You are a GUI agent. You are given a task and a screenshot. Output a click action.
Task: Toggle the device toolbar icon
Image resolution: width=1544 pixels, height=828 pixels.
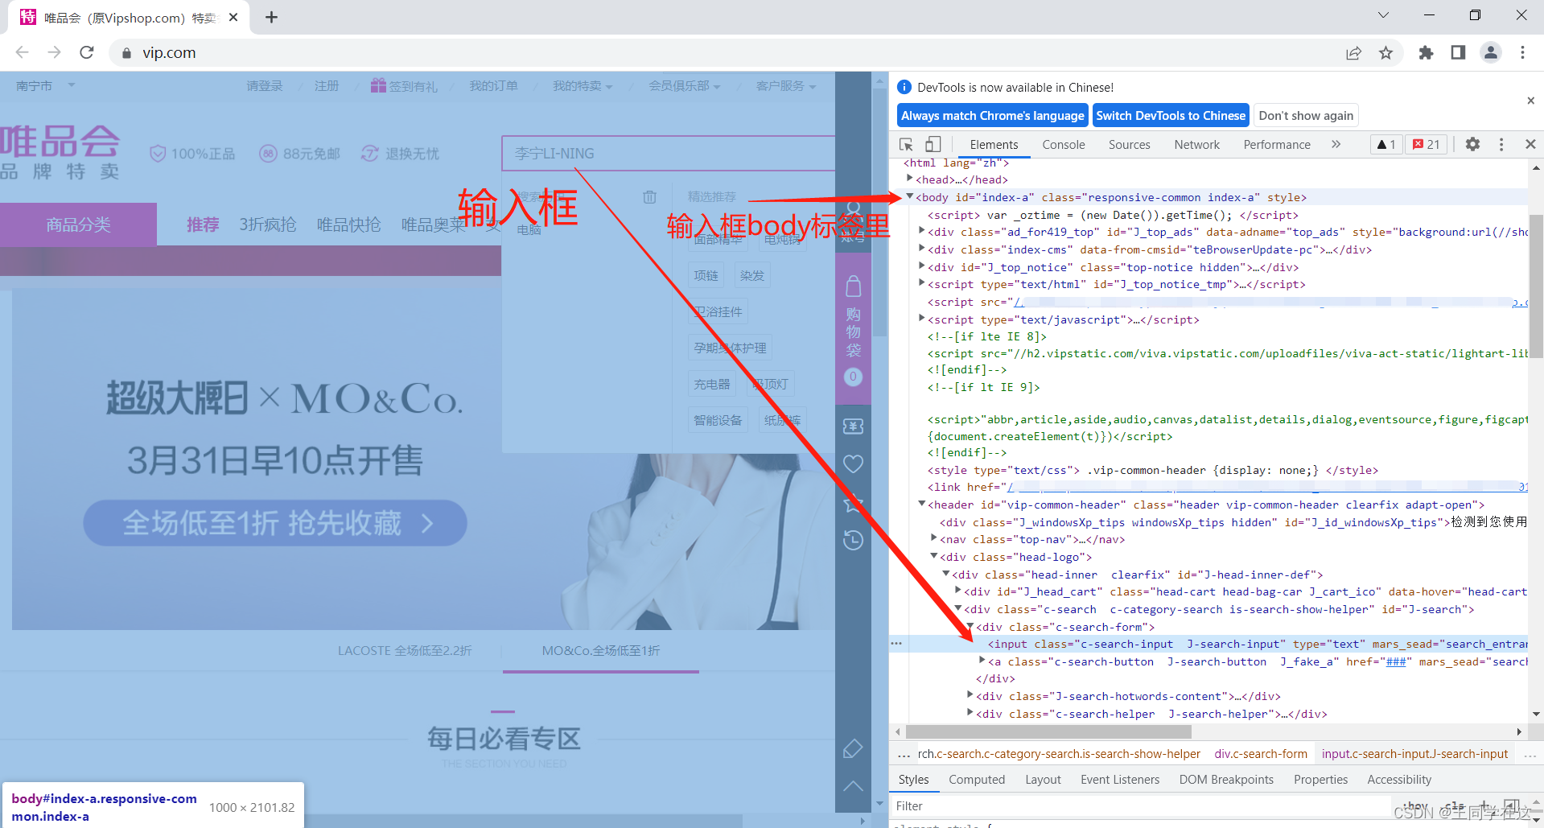pyautogui.click(x=933, y=144)
